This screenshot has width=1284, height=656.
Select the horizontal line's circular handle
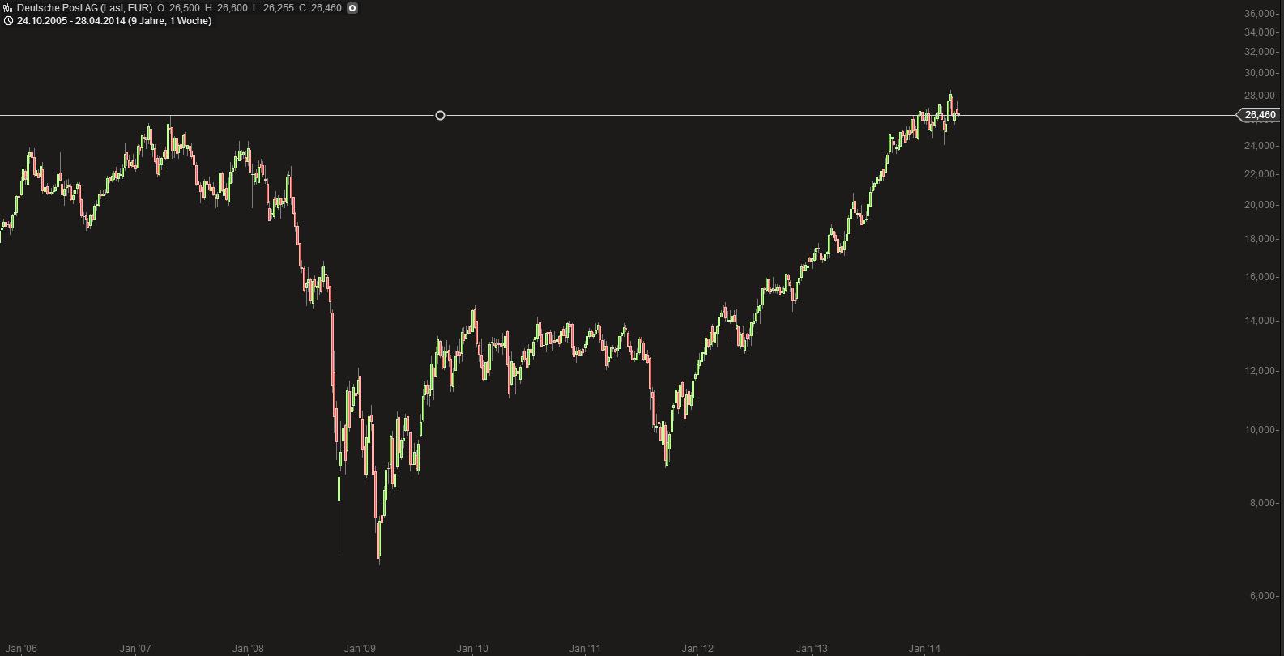[x=440, y=116]
